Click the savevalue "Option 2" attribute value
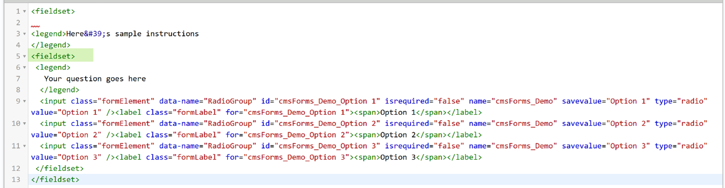 [628, 123]
